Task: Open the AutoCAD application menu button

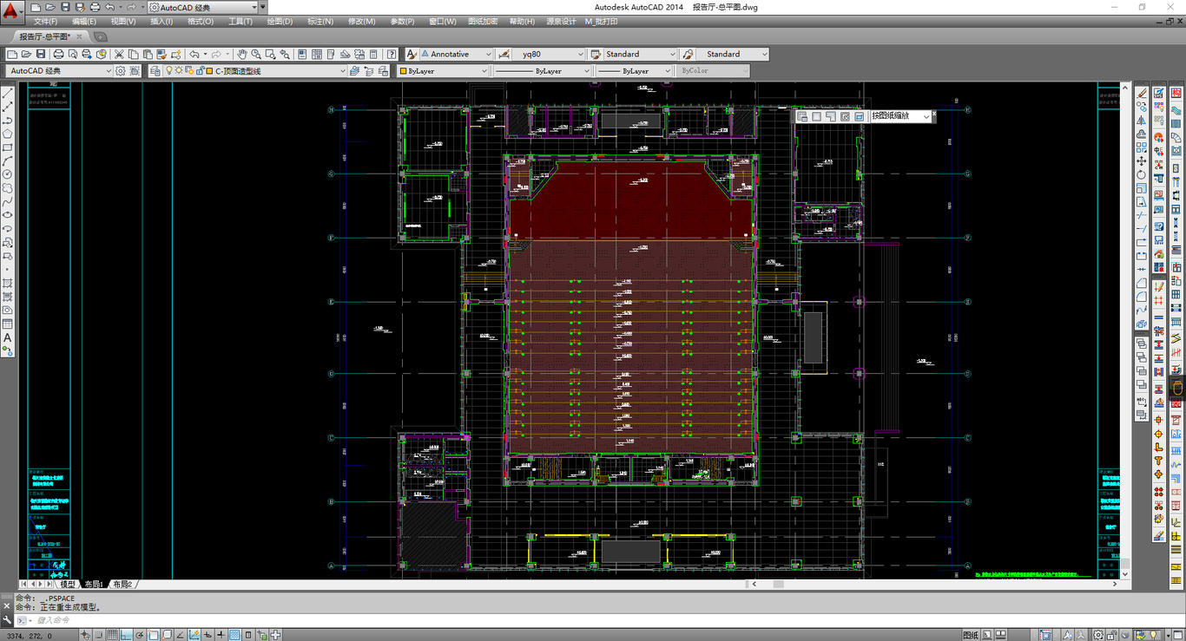Action: 12,12
